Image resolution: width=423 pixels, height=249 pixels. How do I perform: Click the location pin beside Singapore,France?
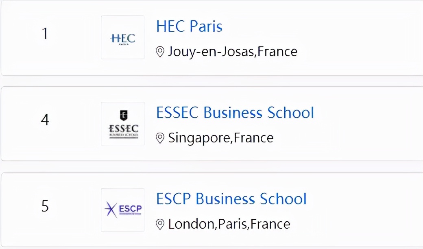(x=160, y=138)
